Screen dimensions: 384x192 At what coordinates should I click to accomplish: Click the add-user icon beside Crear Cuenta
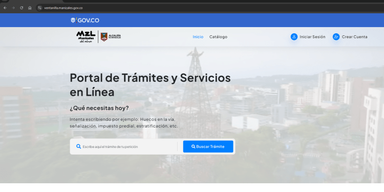[x=336, y=37]
